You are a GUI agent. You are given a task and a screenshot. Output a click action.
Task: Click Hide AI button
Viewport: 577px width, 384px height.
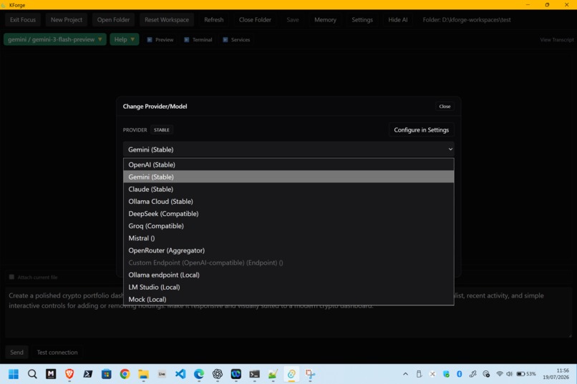click(398, 20)
